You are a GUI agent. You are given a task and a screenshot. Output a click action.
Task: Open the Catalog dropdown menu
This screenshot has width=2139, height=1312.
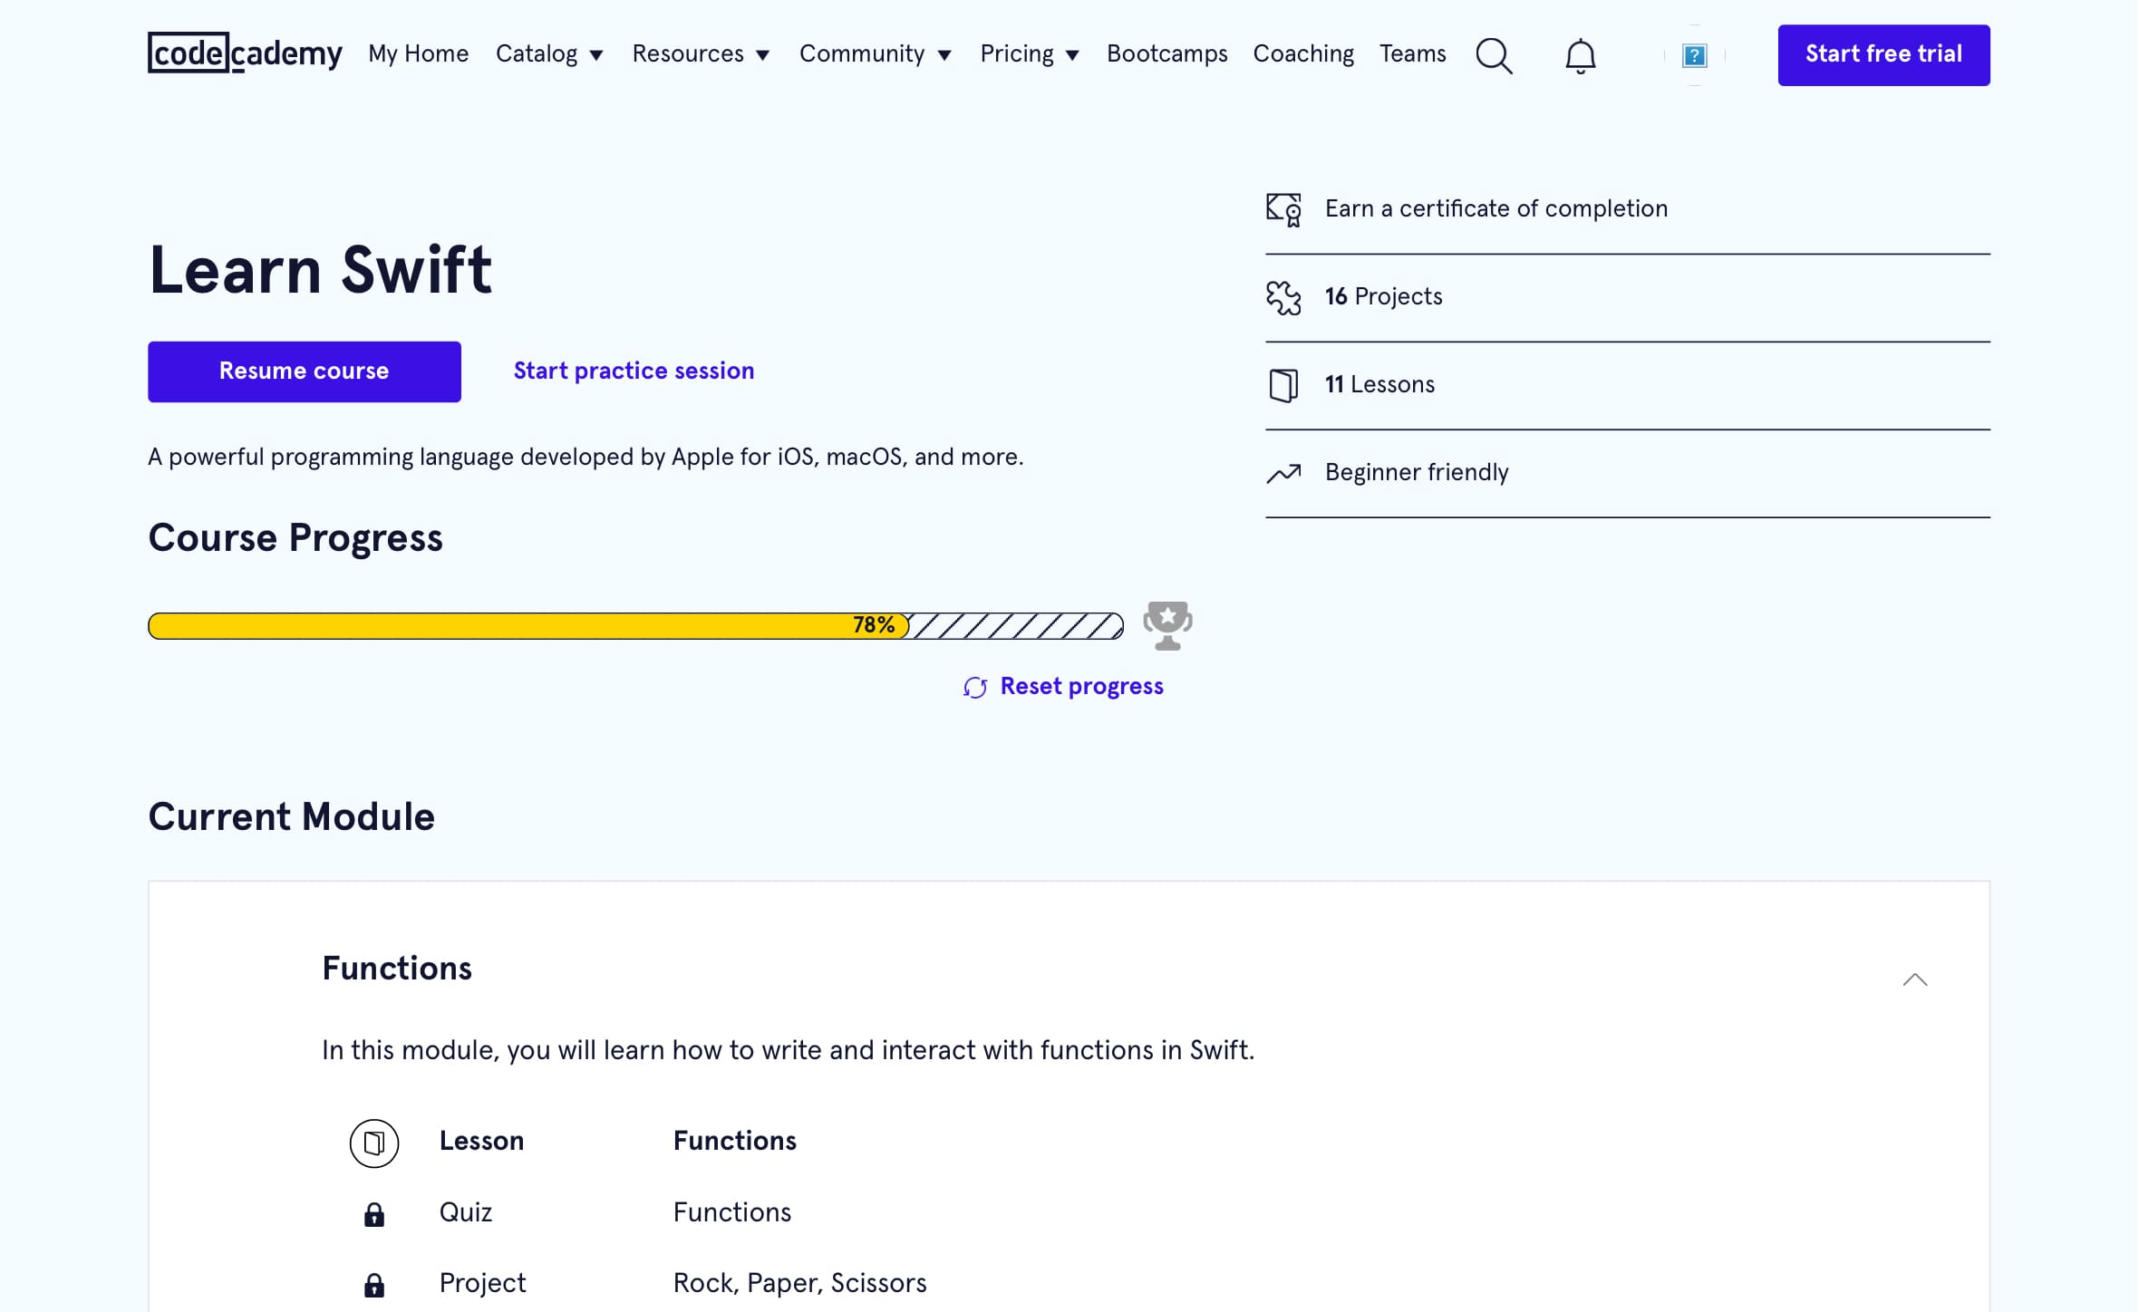click(x=549, y=54)
